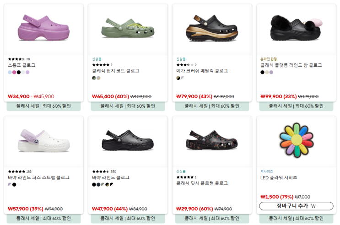The height and width of the screenshot is (225, 340).
Task: Open 바야 라인드 클로그 product title link
Action: [x=111, y=178]
